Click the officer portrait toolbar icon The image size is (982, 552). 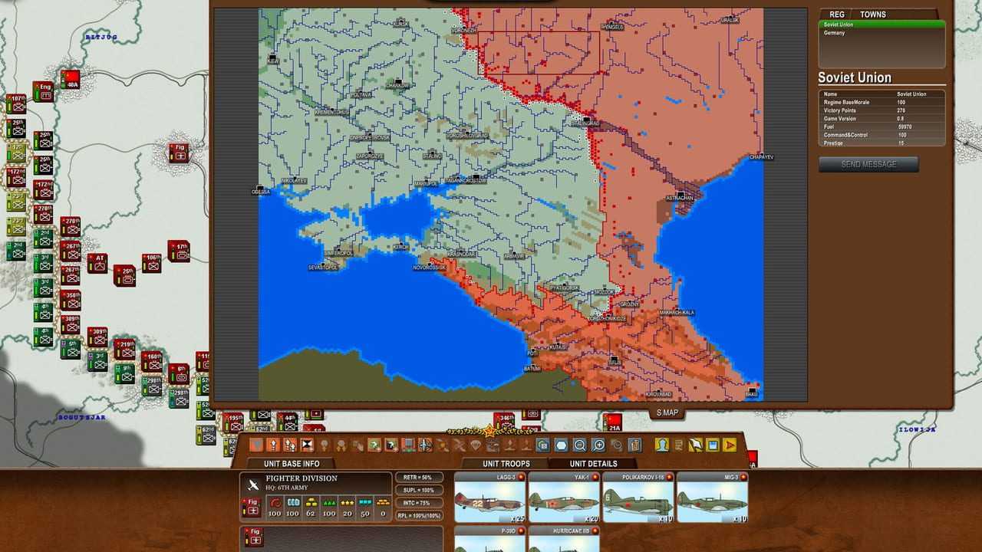pyautogui.click(x=661, y=445)
